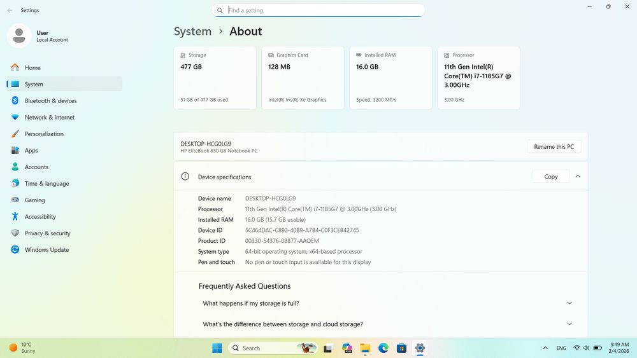The width and height of the screenshot is (637, 358).
Task: Click the Device specifications info icon
Action: 185,176
